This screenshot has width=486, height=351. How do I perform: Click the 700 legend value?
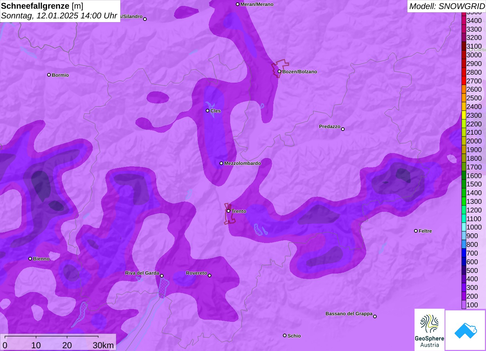[472, 253]
